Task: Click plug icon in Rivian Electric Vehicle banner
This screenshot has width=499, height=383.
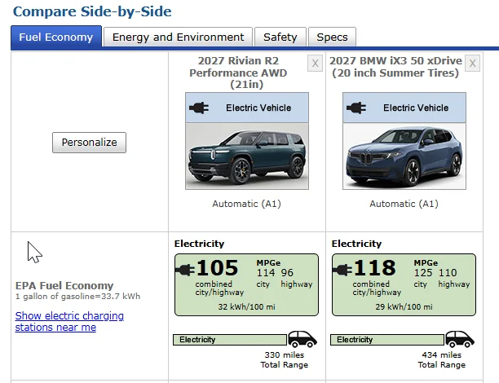Action: pos(199,108)
